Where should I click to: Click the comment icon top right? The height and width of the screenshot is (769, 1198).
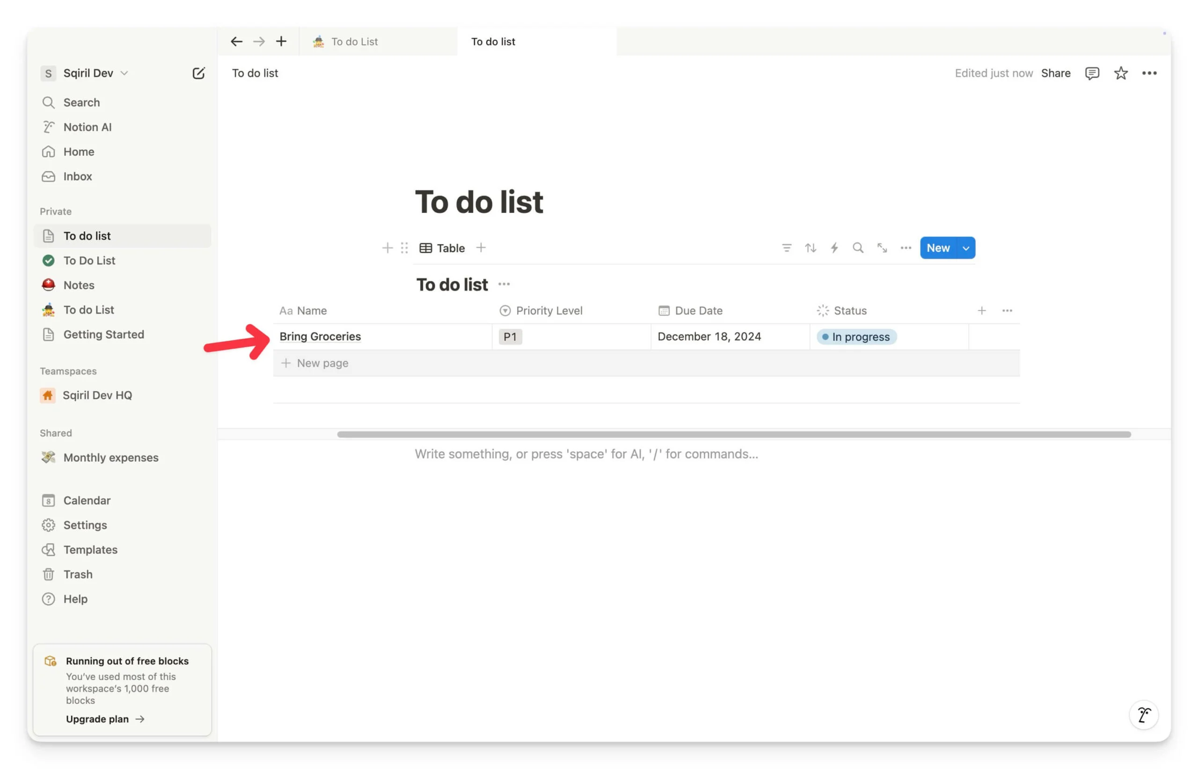tap(1091, 73)
